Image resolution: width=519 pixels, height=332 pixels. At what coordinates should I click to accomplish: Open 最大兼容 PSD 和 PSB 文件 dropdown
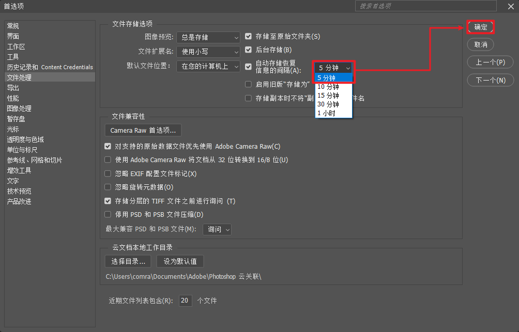coord(217,229)
